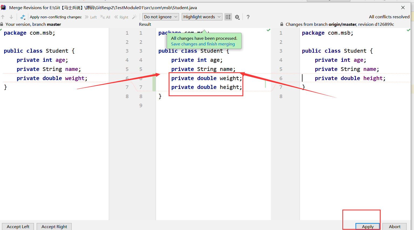Click 'private String name;' in Result pane
The width and height of the screenshot is (414, 230).
pos(203,69)
